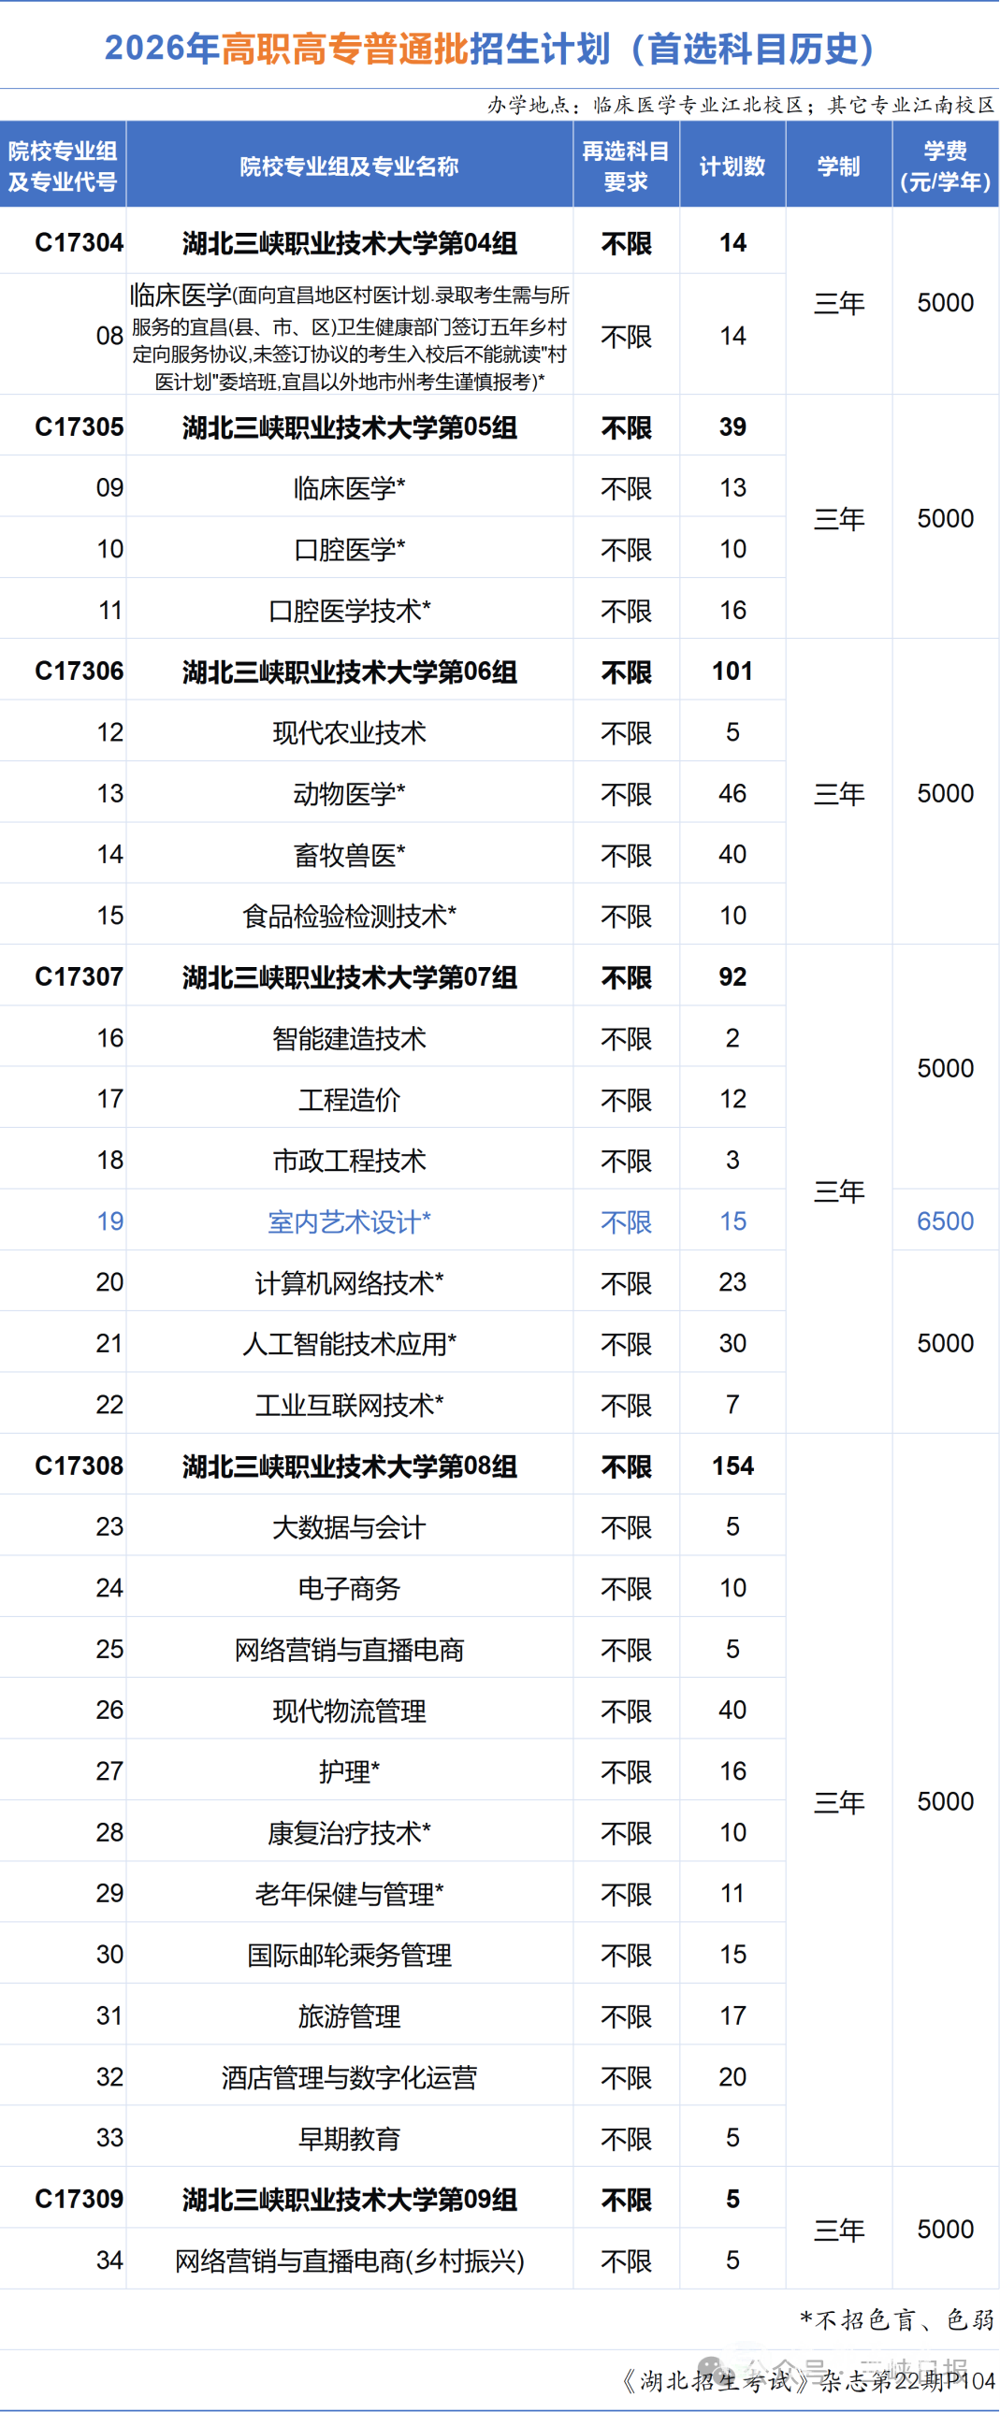Click major code 34
This screenshot has height=2412, width=1000.
(x=109, y=2260)
